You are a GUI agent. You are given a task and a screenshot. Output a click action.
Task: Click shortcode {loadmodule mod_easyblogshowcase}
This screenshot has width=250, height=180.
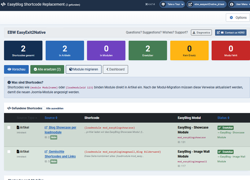pos(109,128)
